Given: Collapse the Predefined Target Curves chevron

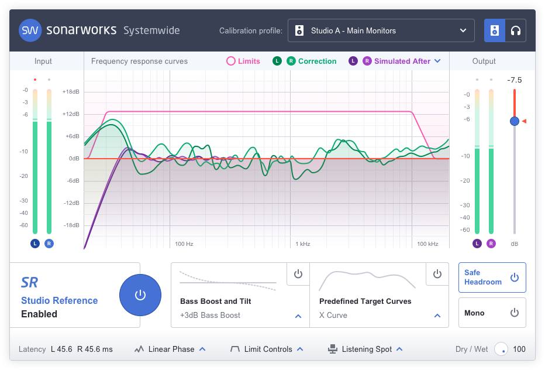Looking at the screenshot, I should coord(437,316).
